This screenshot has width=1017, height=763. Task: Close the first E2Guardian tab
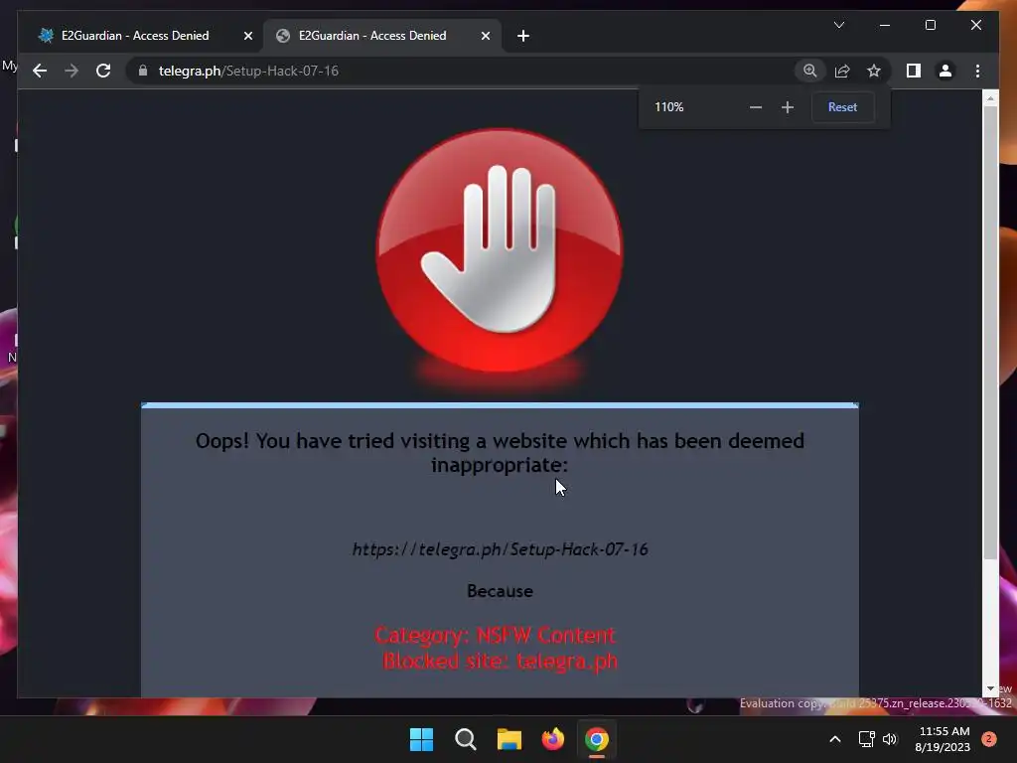[247, 36]
